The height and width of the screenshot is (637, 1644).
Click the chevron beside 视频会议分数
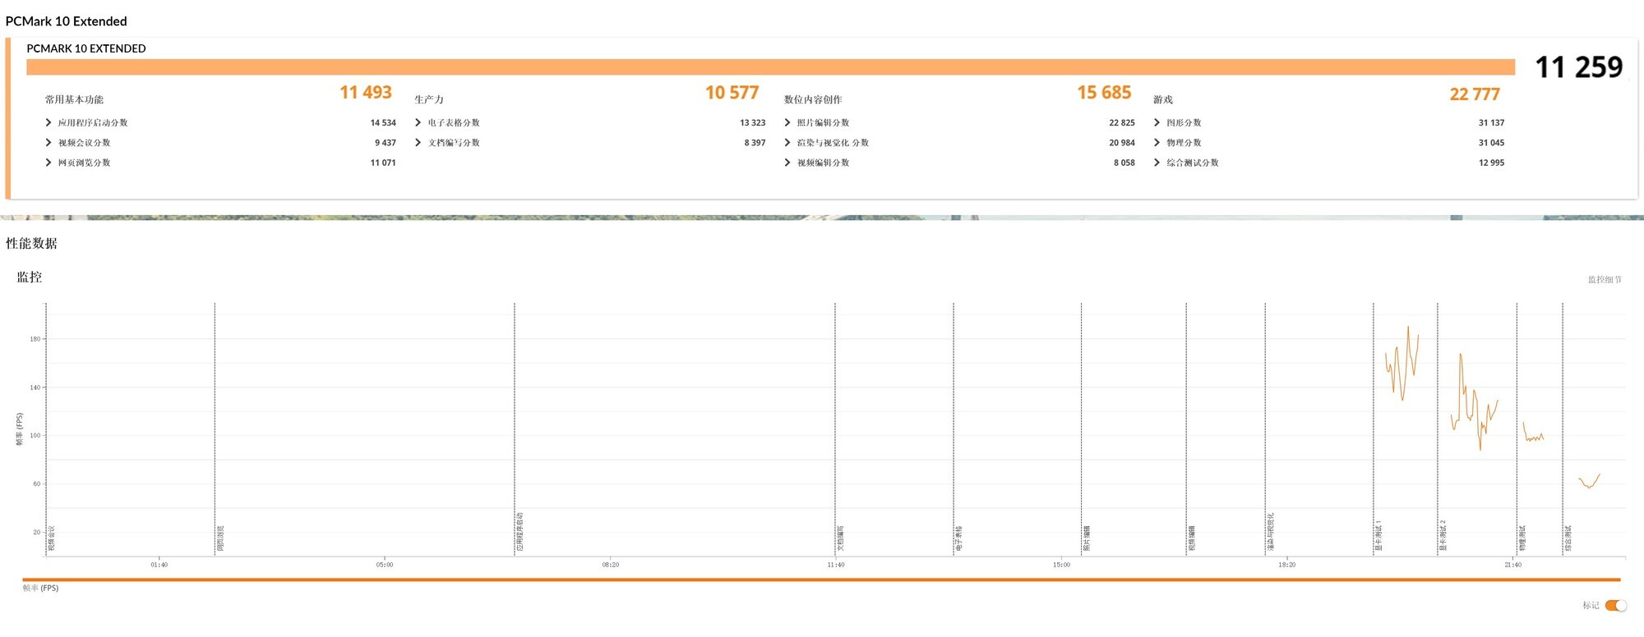(48, 143)
